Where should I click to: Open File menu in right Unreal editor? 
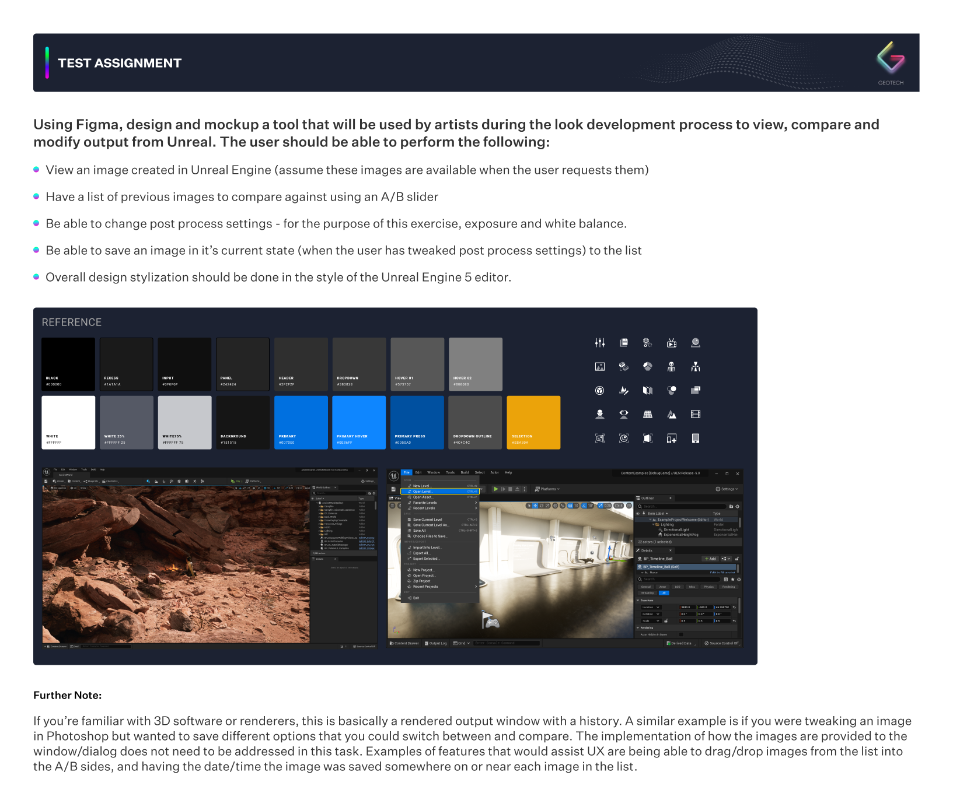click(407, 473)
